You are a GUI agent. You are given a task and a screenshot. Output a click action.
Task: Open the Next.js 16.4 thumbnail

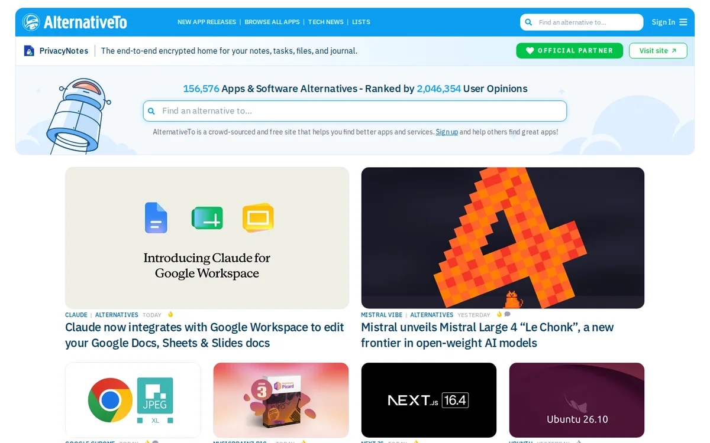click(x=429, y=400)
